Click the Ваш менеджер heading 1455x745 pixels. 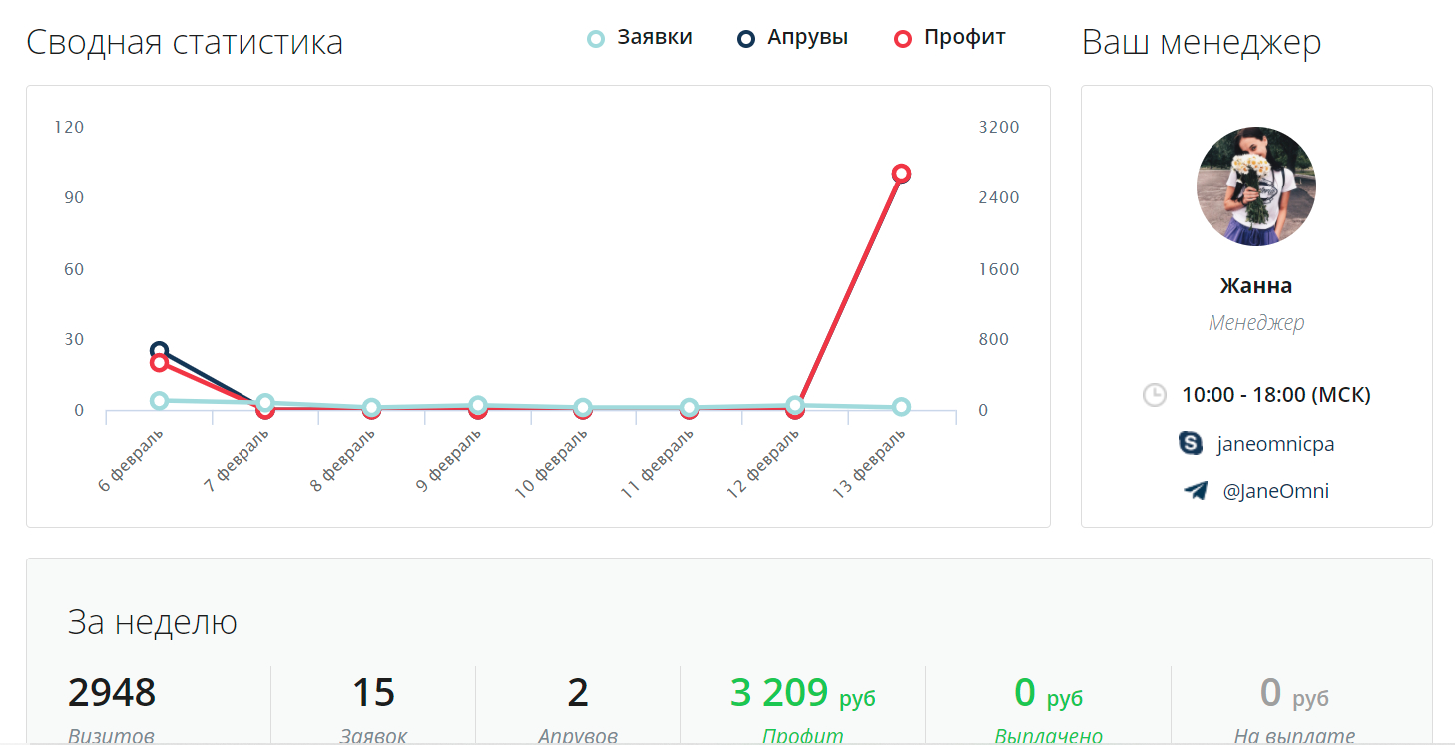click(x=1202, y=43)
